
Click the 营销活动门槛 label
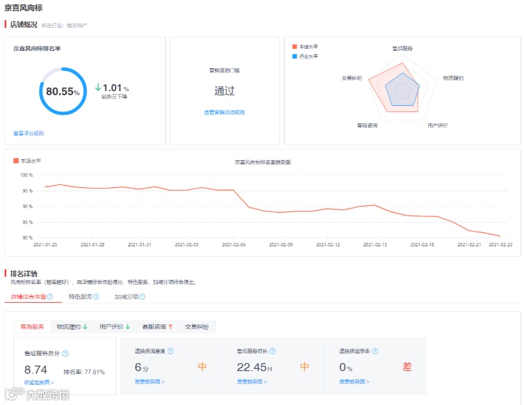click(x=225, y=70)
